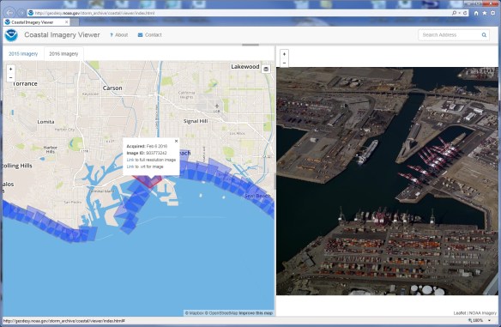Open the 100% zoom level dropdown

point(490,320)
